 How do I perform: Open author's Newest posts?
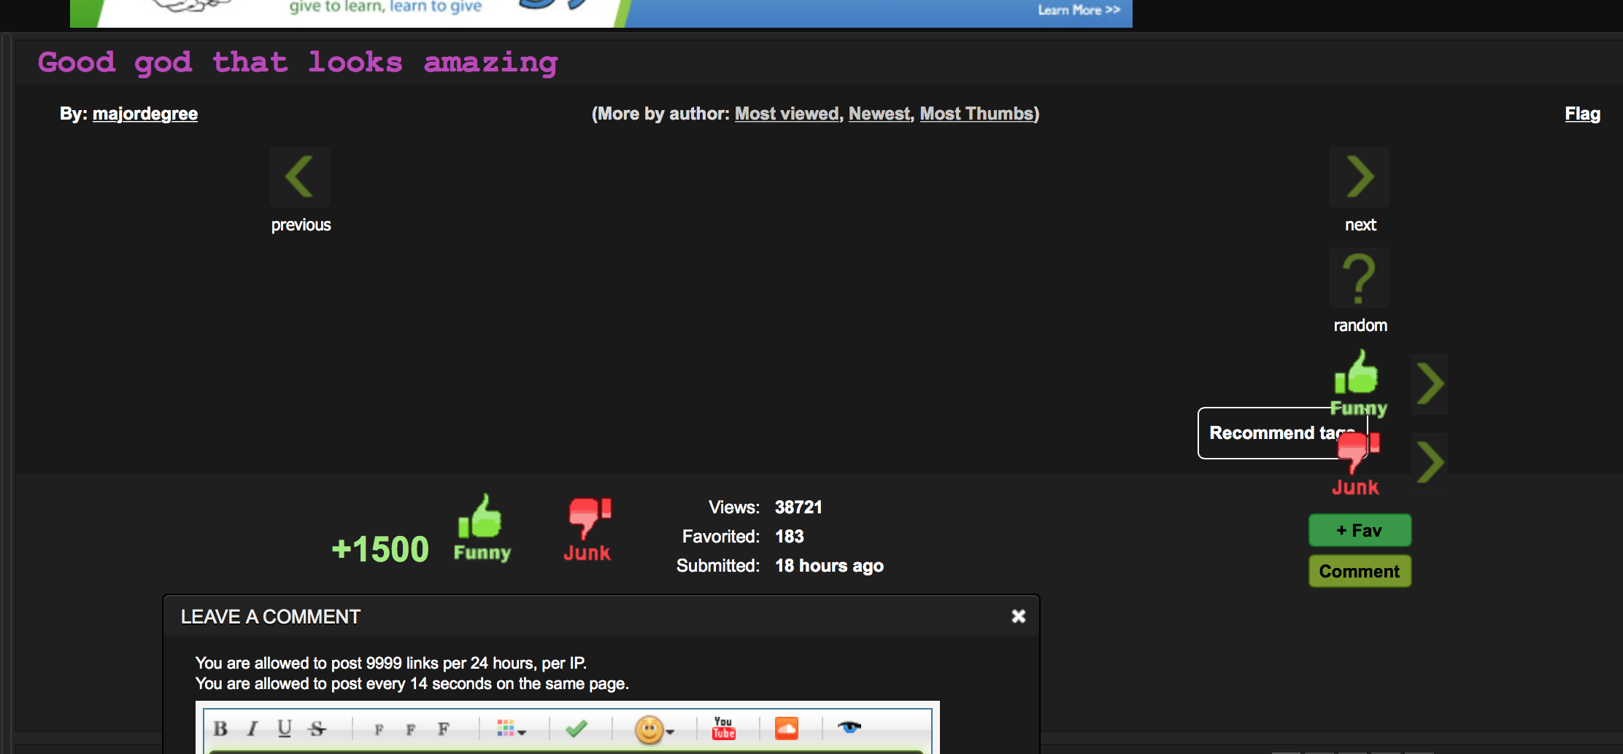(x=879, y=114)
